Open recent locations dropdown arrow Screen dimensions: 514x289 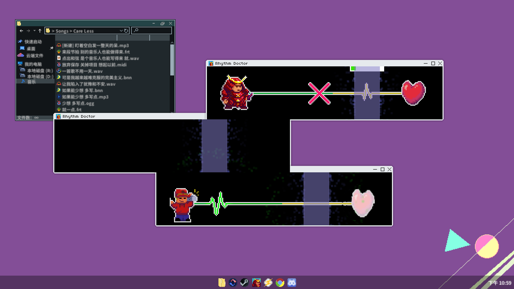click(x=34, y=31)
